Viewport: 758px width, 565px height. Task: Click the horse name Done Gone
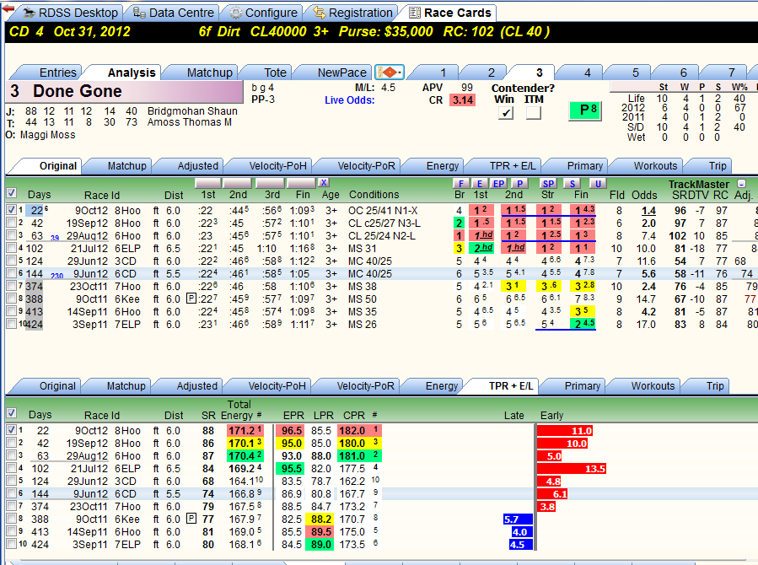coord(78,91)
